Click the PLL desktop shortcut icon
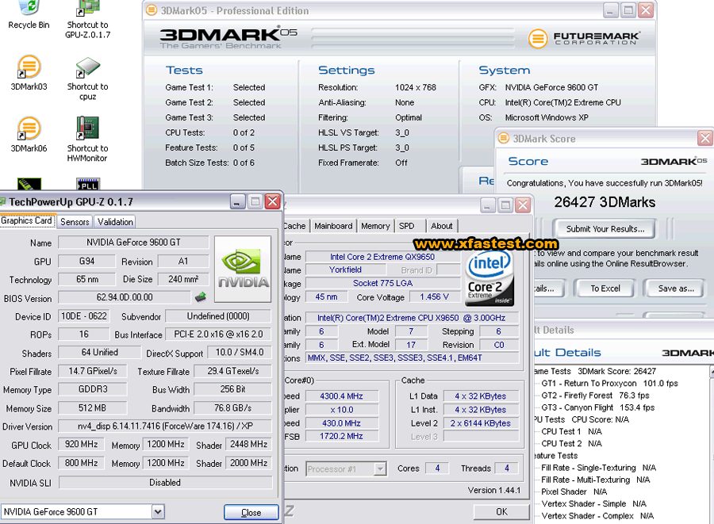Image resolution: width=714 pixels, height=524 pixels. point(88,184)
